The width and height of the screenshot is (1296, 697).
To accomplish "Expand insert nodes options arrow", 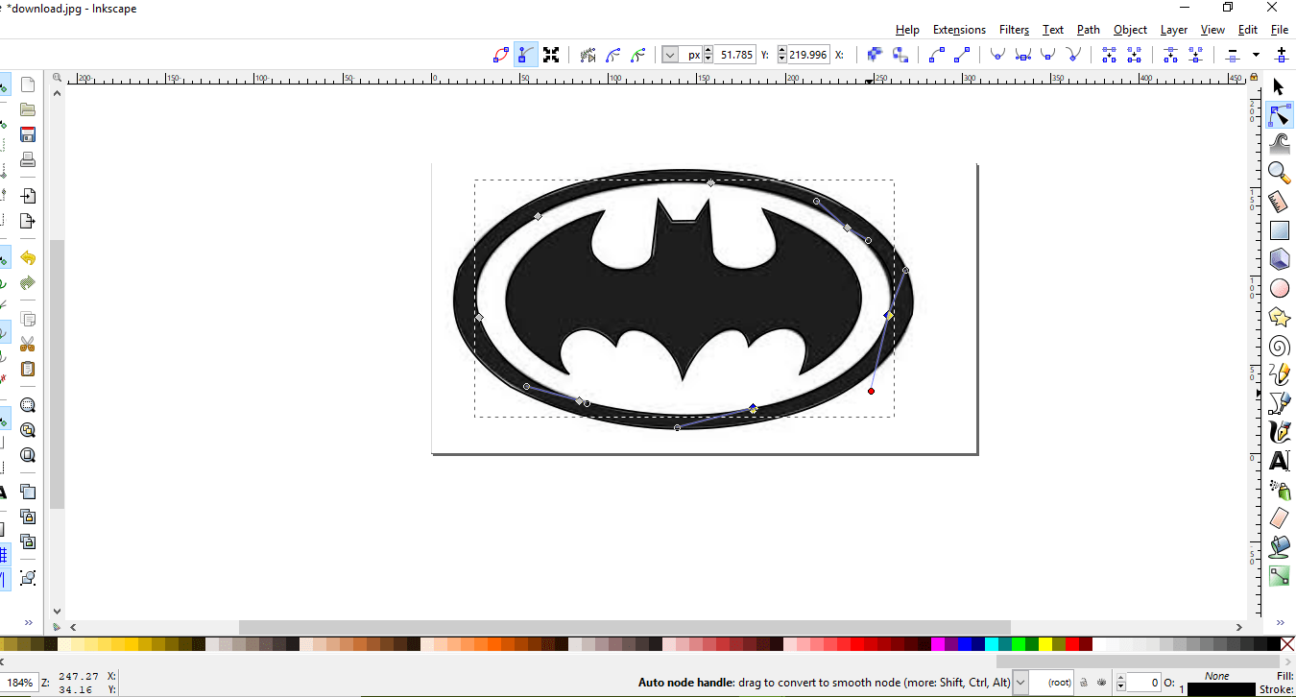I will (1256, 55).
